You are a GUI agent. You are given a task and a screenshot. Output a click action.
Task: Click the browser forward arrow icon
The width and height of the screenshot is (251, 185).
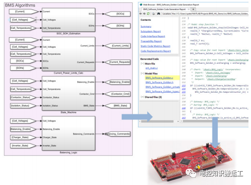[144, 13]
